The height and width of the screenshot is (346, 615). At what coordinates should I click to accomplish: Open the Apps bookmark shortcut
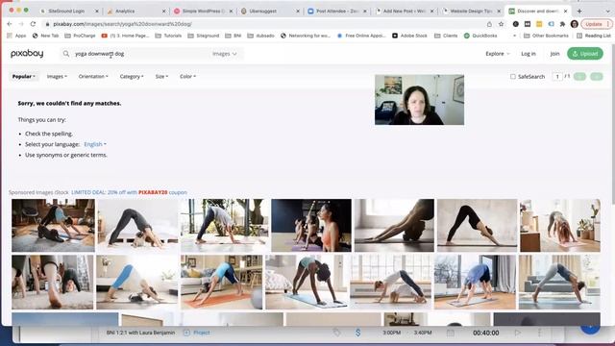[x=16, y=36]
